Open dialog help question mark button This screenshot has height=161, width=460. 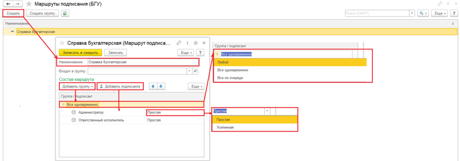200,52
